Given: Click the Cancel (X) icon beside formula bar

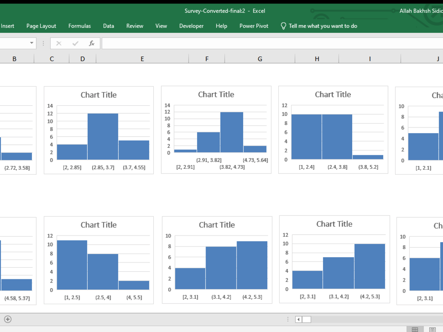Looking at the screenshot, I should (x=58, y=43).
